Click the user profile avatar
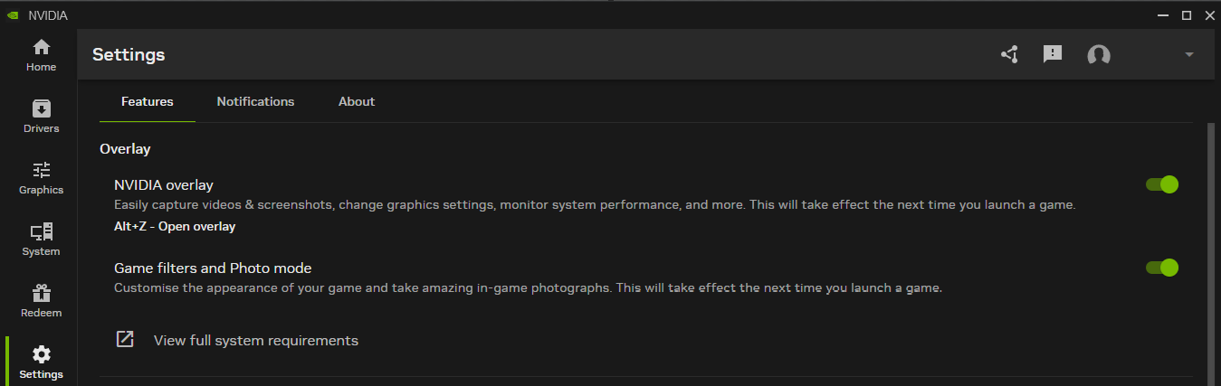This screenshot has height=386, width=1221. pyautogui.click(x=1098, y=55)
